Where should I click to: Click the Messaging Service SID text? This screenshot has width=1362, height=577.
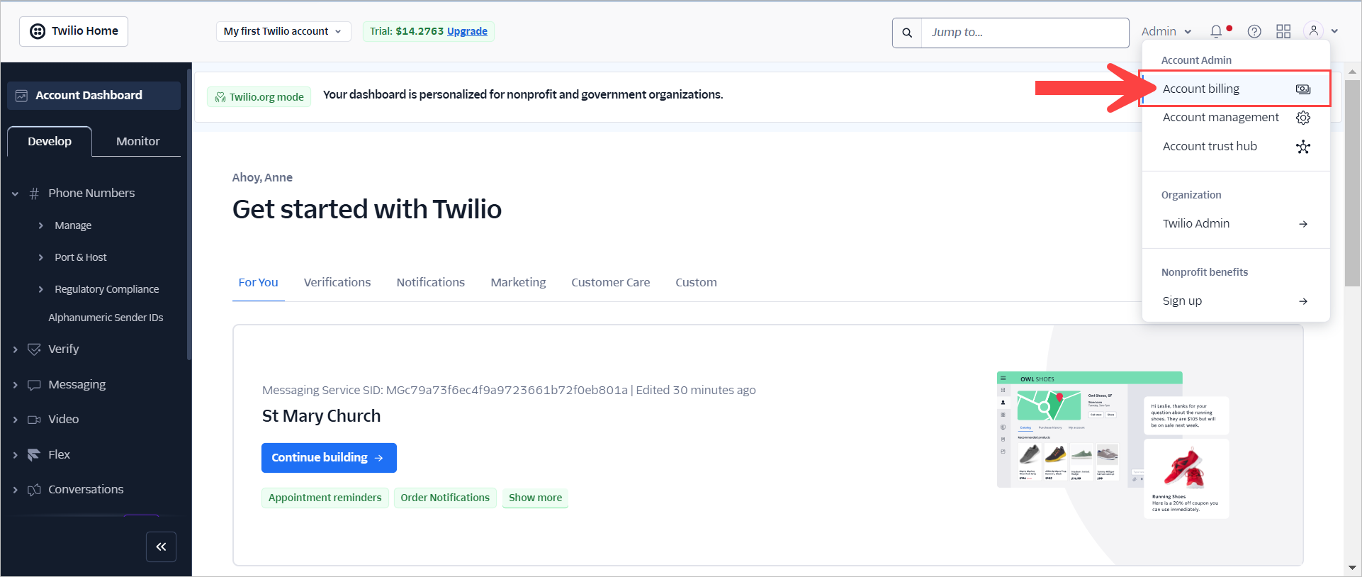[x=444, y=390]
